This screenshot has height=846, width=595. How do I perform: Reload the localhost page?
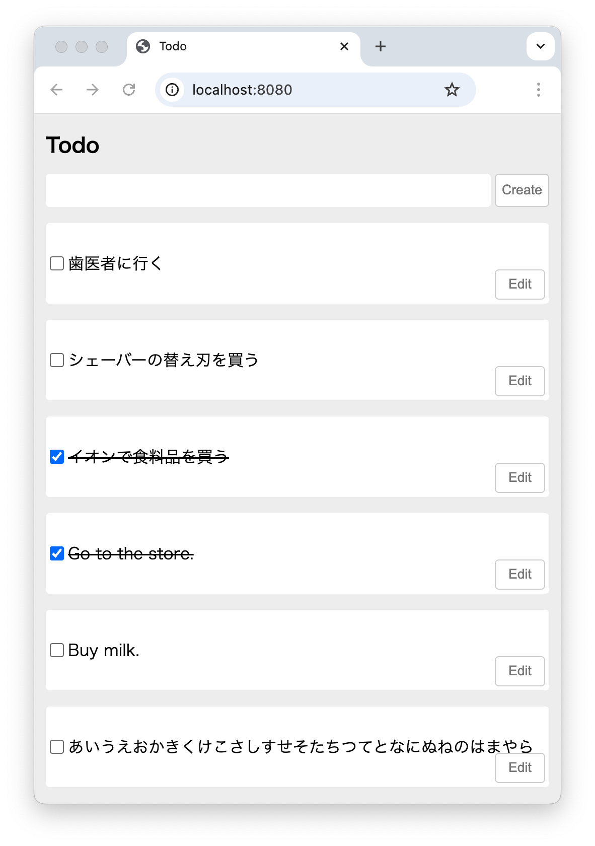[x=129, y=90]
